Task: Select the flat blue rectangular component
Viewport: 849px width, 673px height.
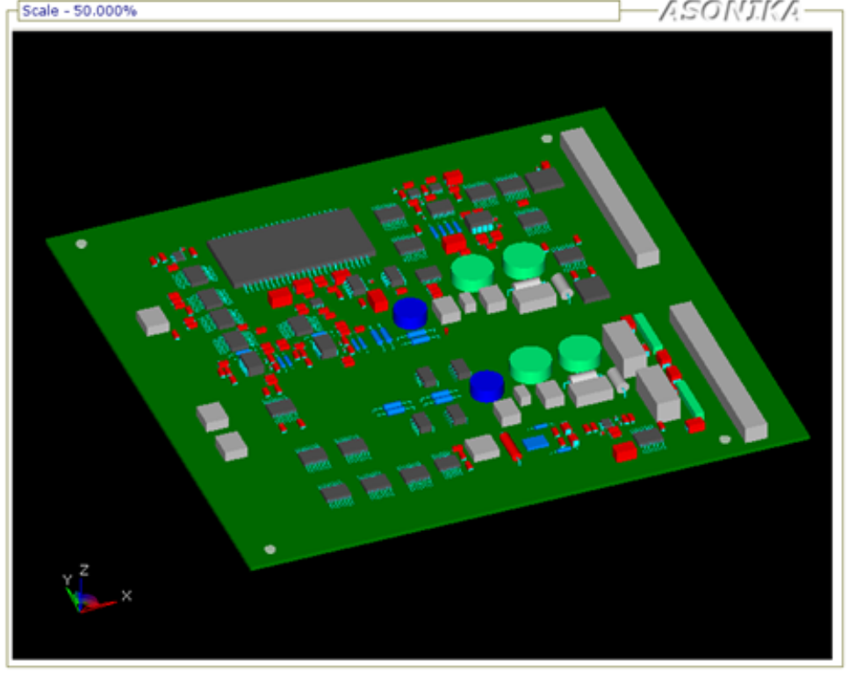Action: 536,443
